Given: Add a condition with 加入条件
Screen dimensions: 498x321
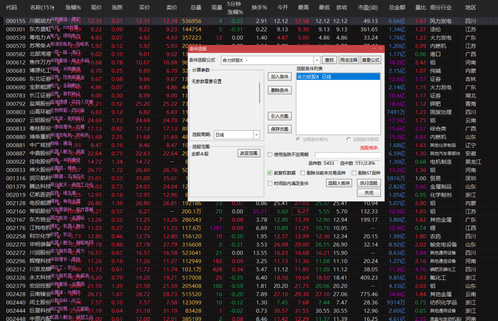Looking at the screenshot, I should 279,77.
